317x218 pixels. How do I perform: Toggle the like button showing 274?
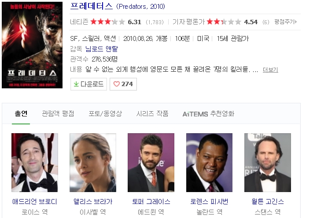(x=123, y=84)
